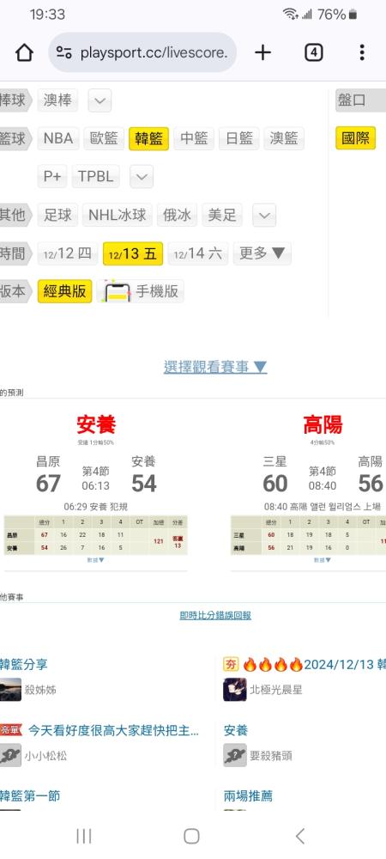Image resolution: width=386 pixels, height=859 pixels.
Task: Select the 日籃 league tab
Action: (239, 138)
